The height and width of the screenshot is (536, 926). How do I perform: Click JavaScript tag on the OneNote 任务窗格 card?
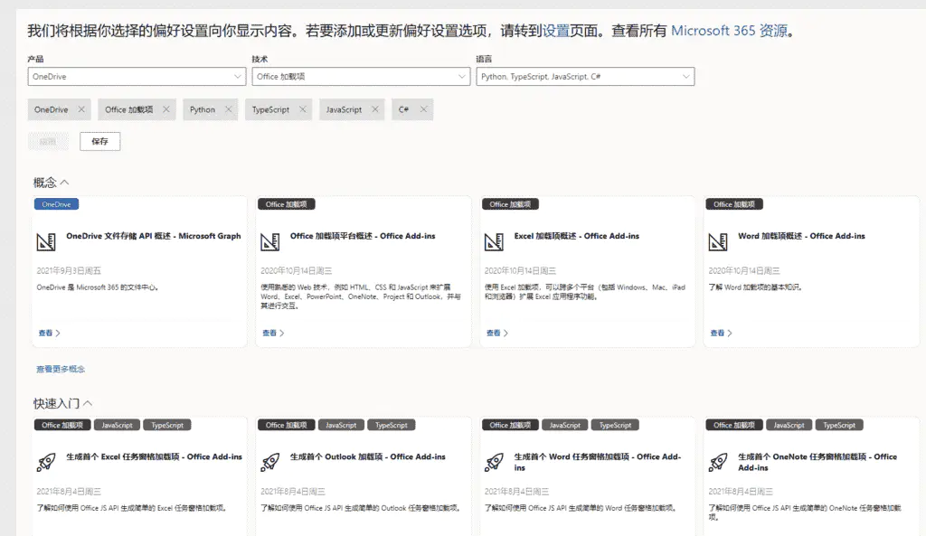[x=789, y=425]
